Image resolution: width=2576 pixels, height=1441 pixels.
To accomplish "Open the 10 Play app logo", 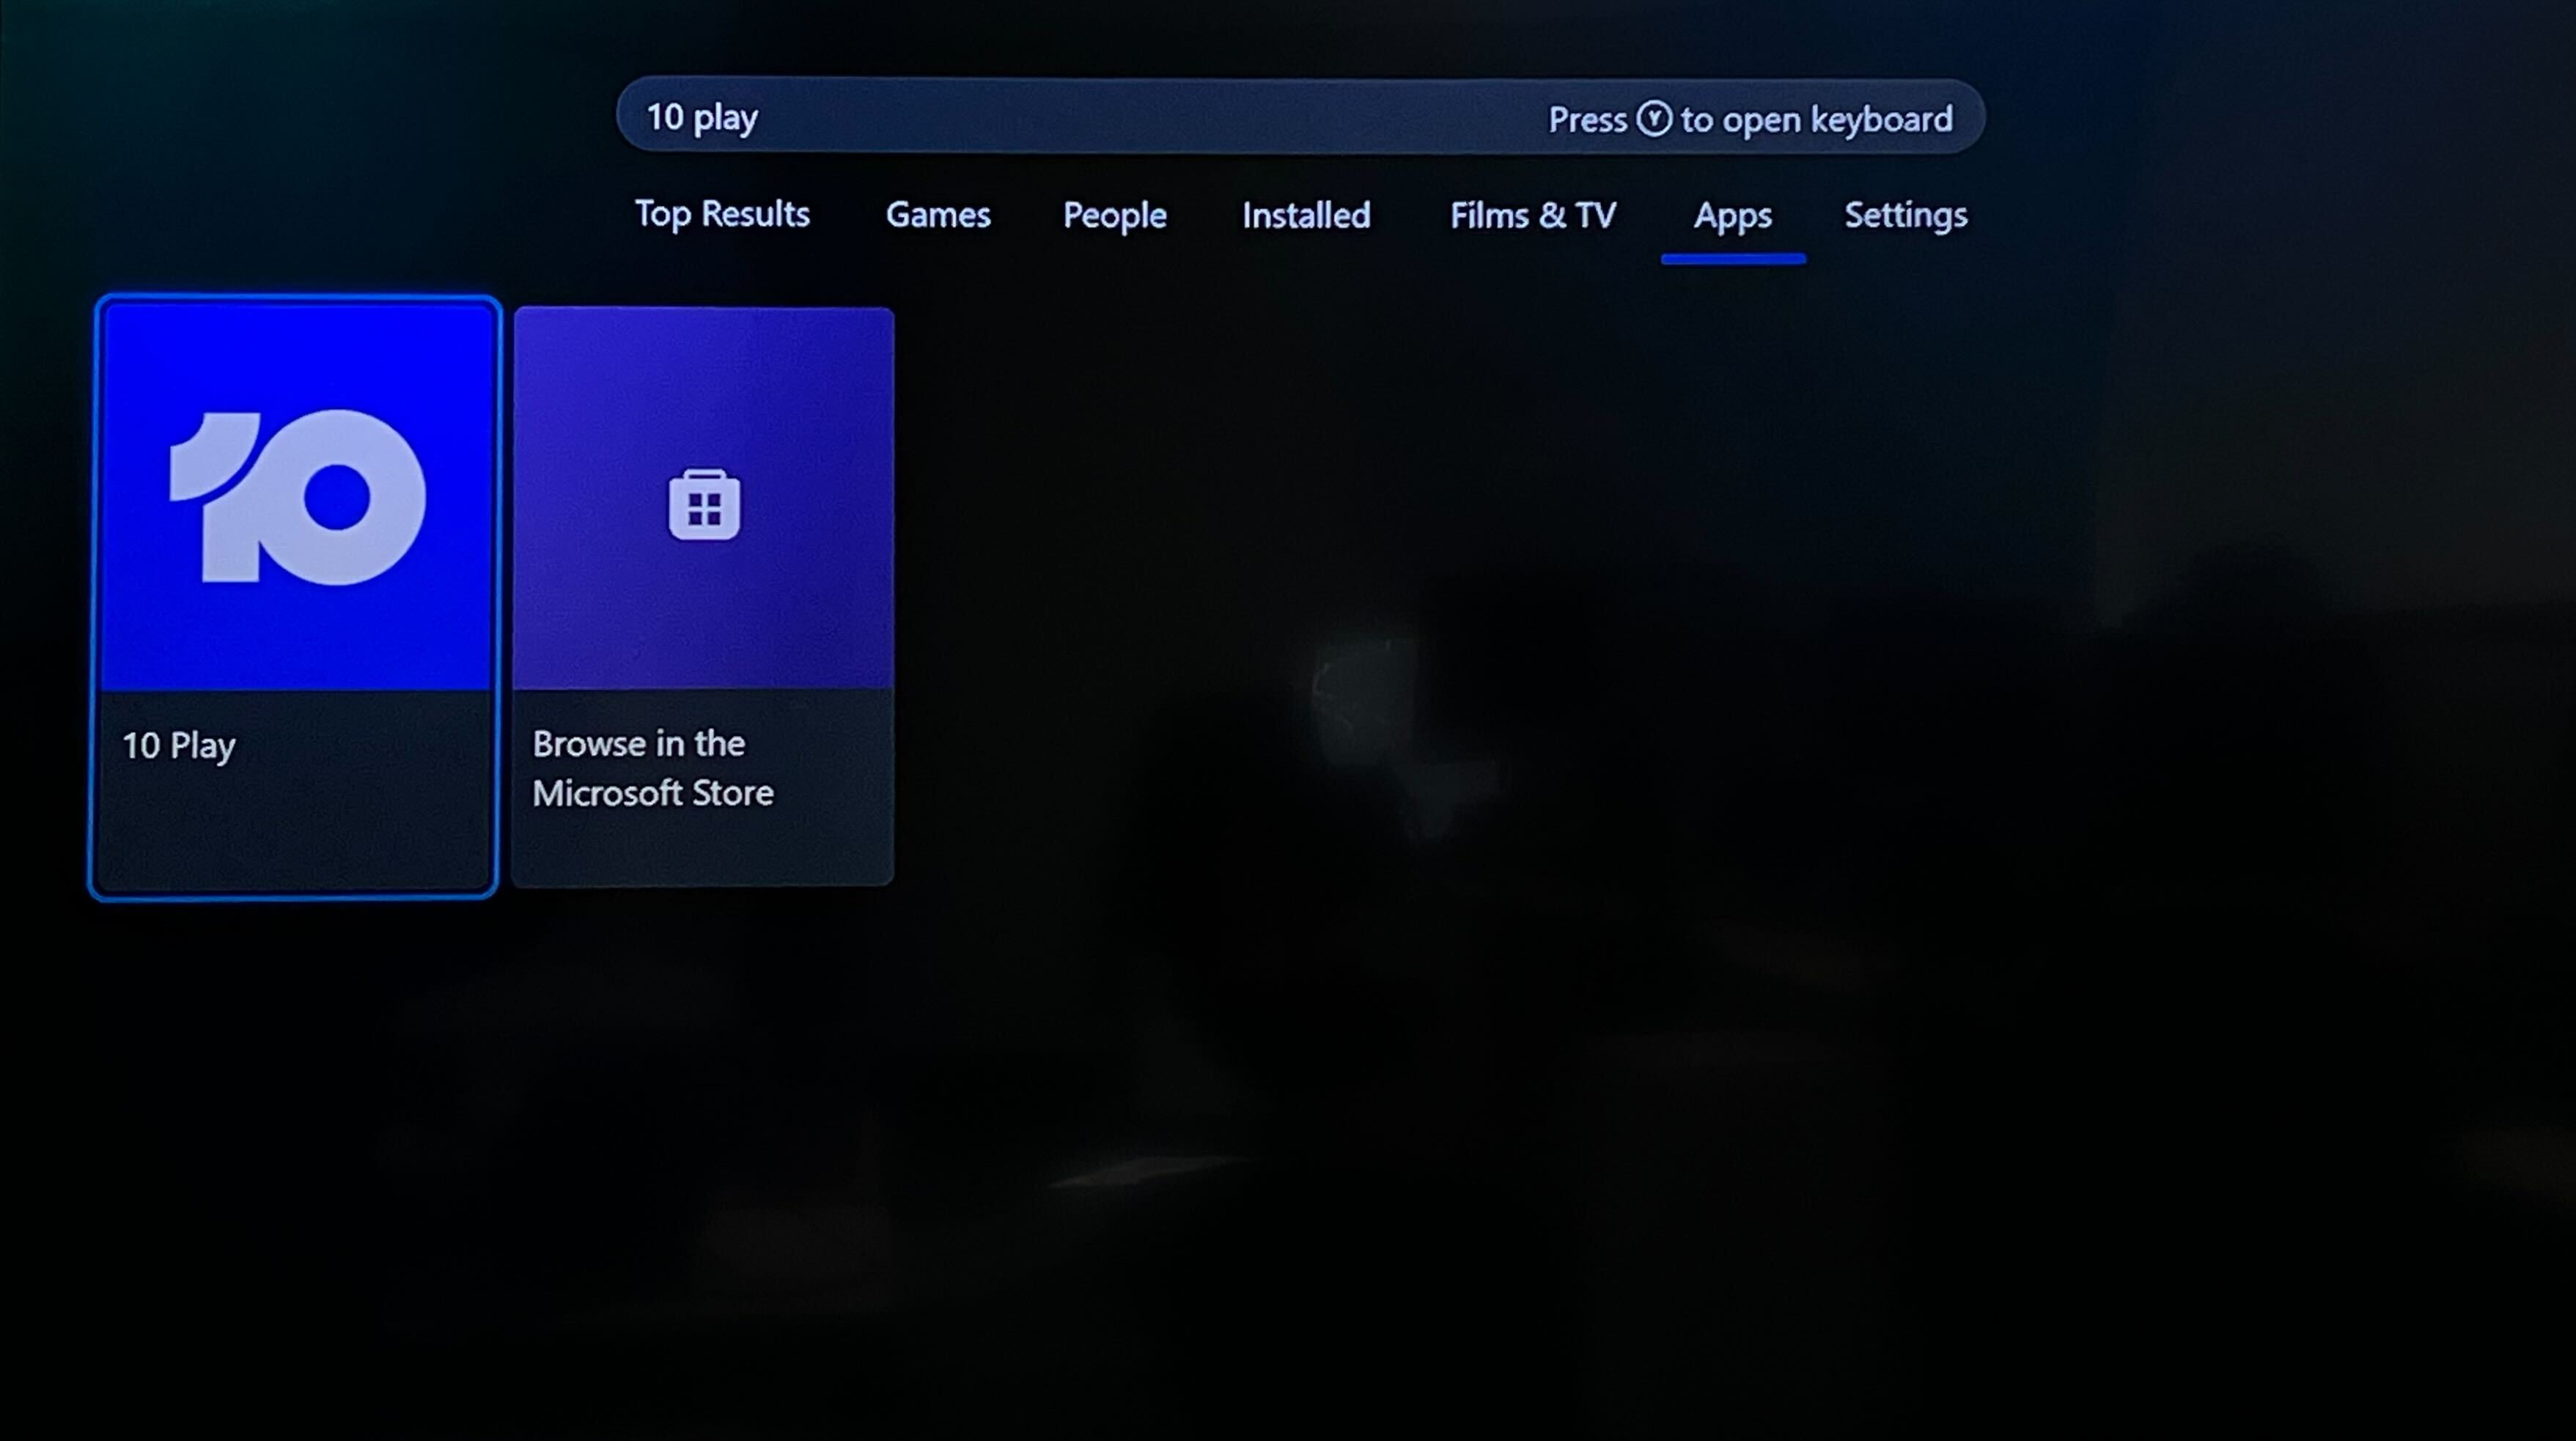I will click(297, 497).
